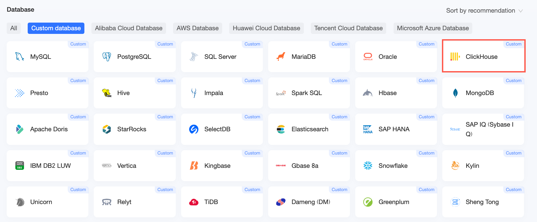537x222 pixels.
Task: Click the "Snowflake" card label
Action: click(x=393, y=166)
